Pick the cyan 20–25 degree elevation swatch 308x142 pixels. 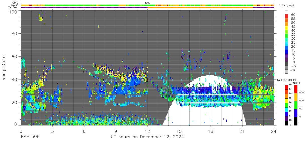click(x=286, y=44)
